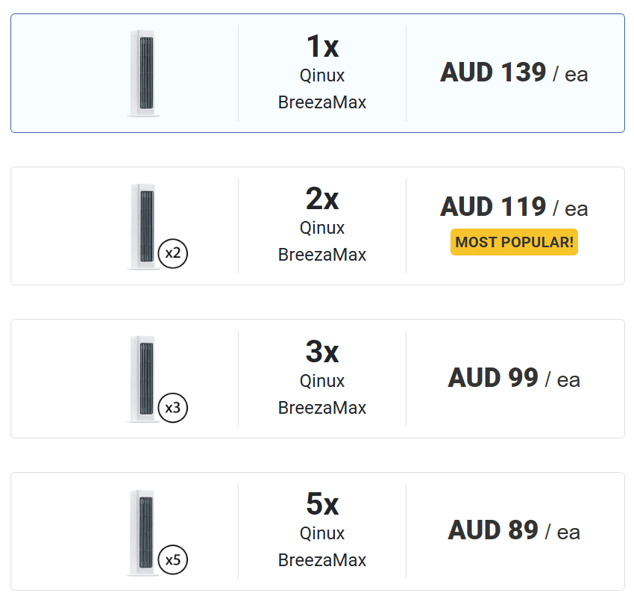This screenshot has height=605, width=634.
Task: Click the AUD 89 / ea price
Action: pos(514,531)
